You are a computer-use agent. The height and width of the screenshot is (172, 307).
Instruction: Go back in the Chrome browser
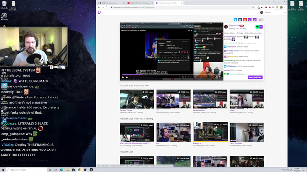[x=99, y=7]
